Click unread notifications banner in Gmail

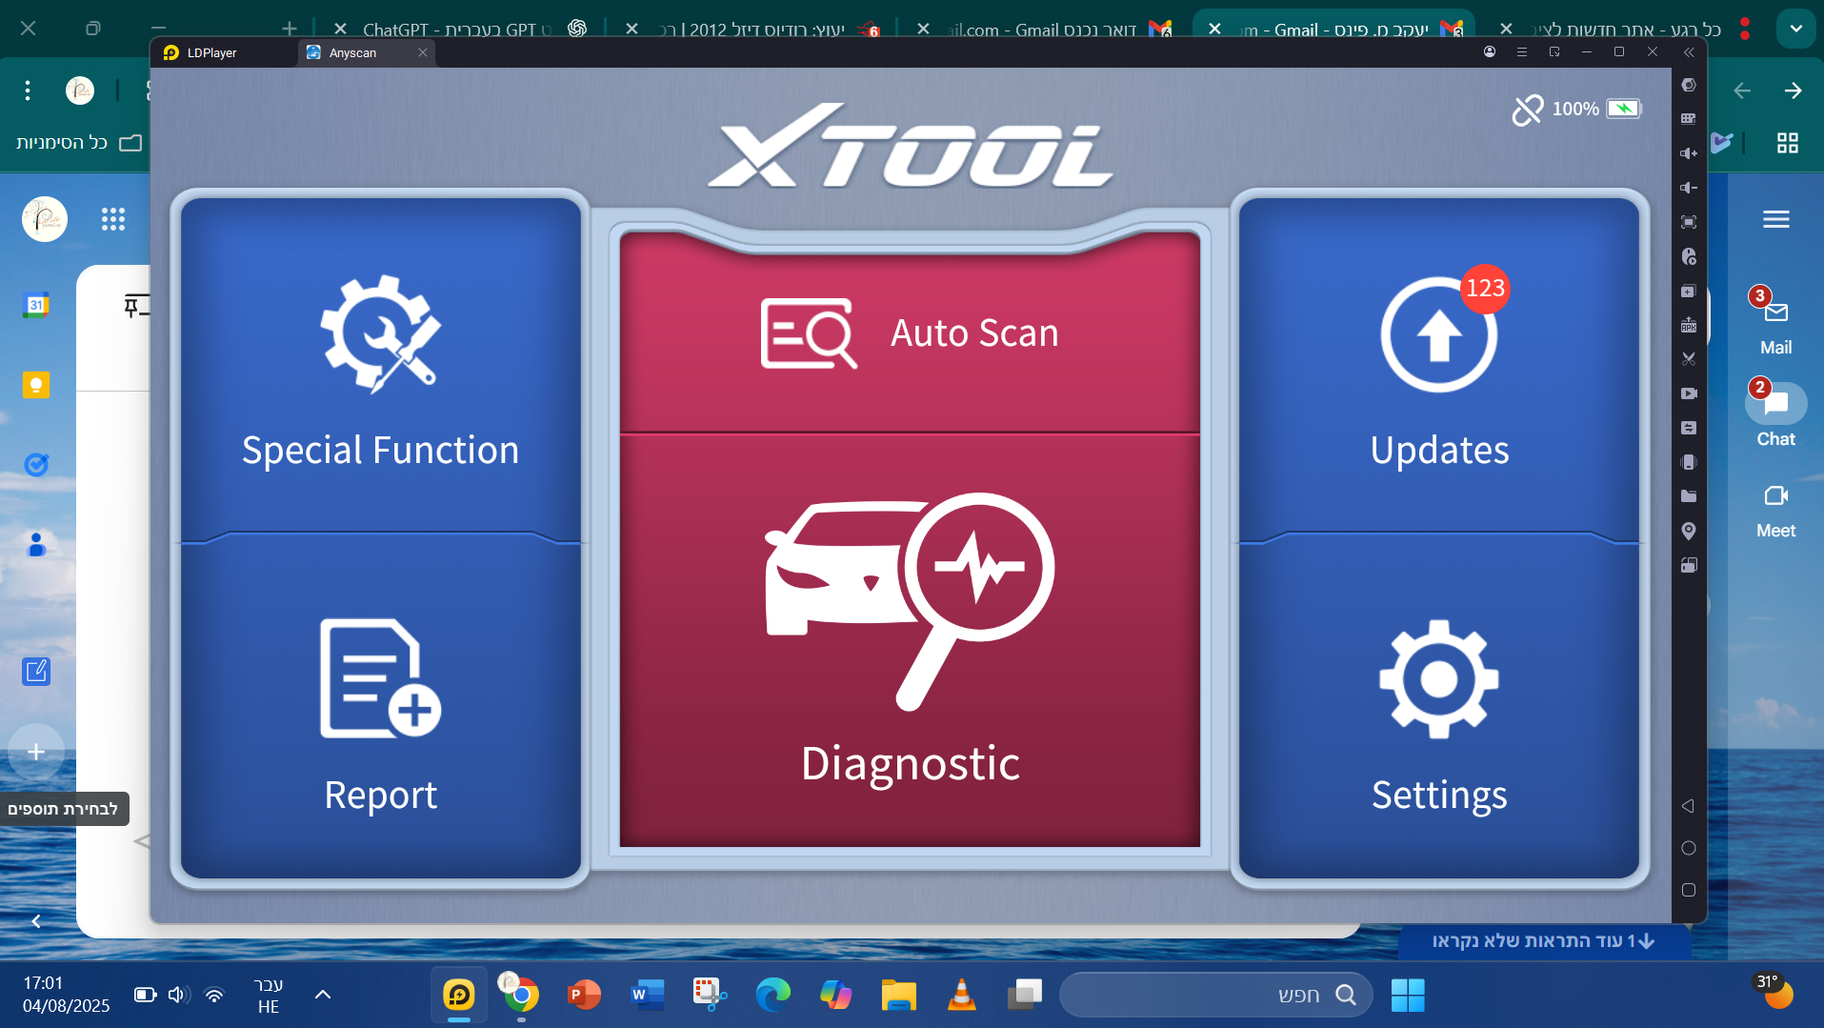[x=1543, y=941]
